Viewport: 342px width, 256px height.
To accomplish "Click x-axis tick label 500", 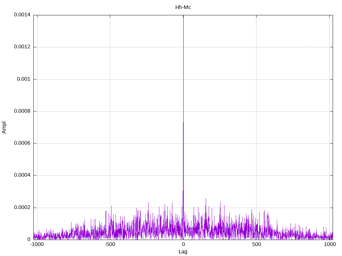I will (x=256, y=244).
